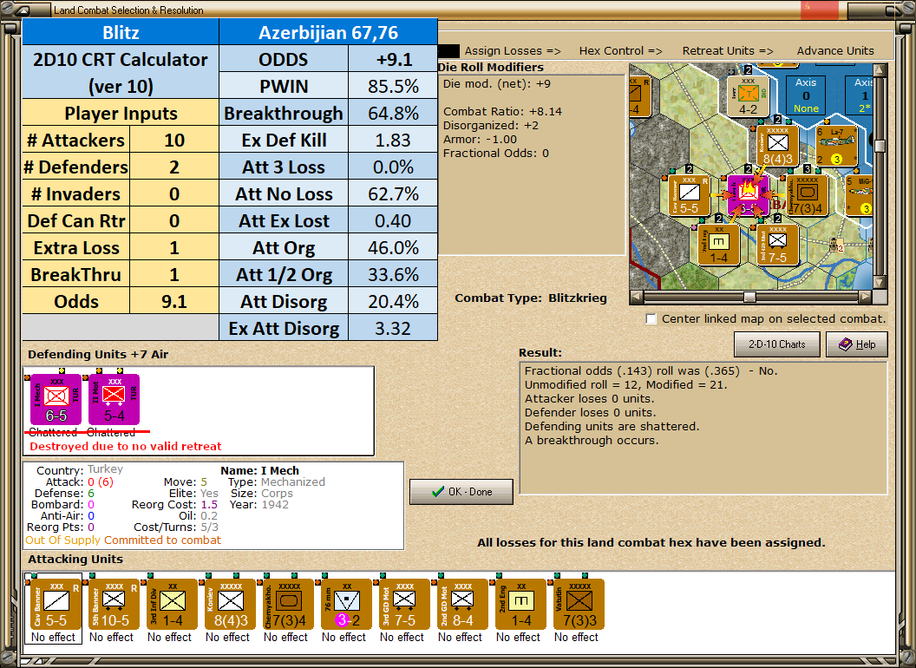Click the PWIN value 85.5%
916x668 pixels.
(393, 87)
